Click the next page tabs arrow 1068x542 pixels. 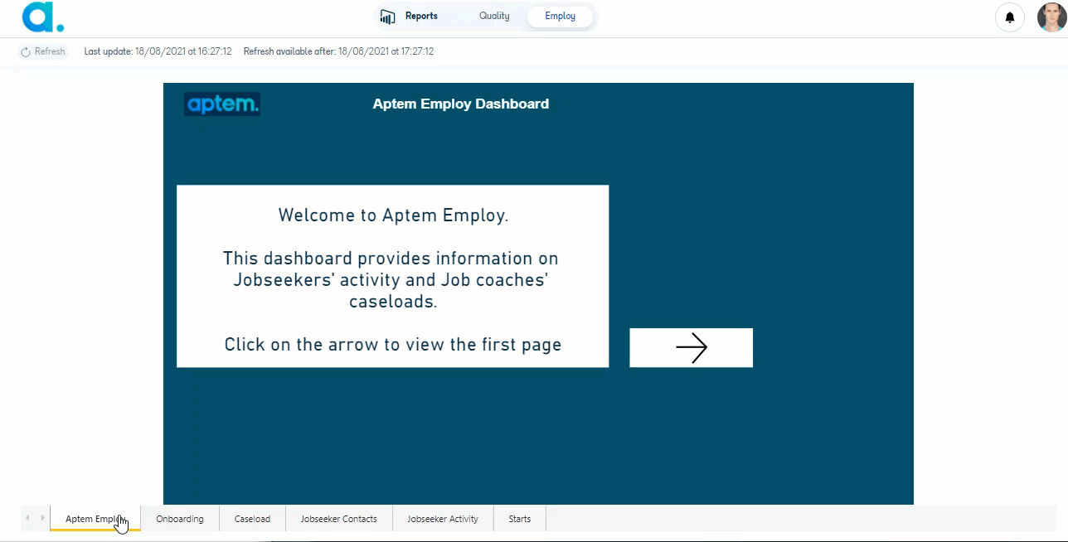(x=42, y=518)
